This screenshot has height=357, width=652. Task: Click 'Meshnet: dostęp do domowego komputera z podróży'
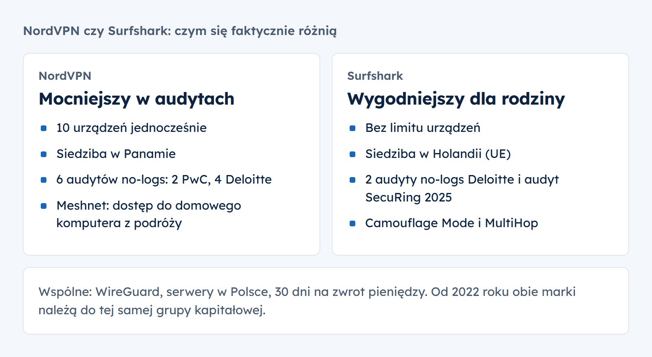tap(148, 214)
